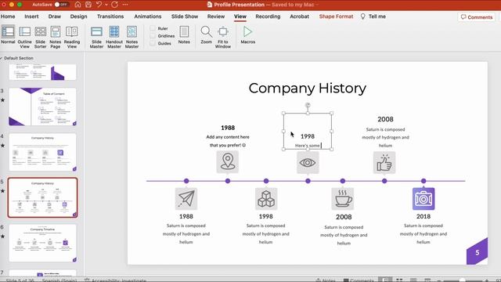Image resolution: width=501 pixels, height=282 pixels.
Task: Click the Tell me lightbulb icon
Action: click(x=363, y=16)
